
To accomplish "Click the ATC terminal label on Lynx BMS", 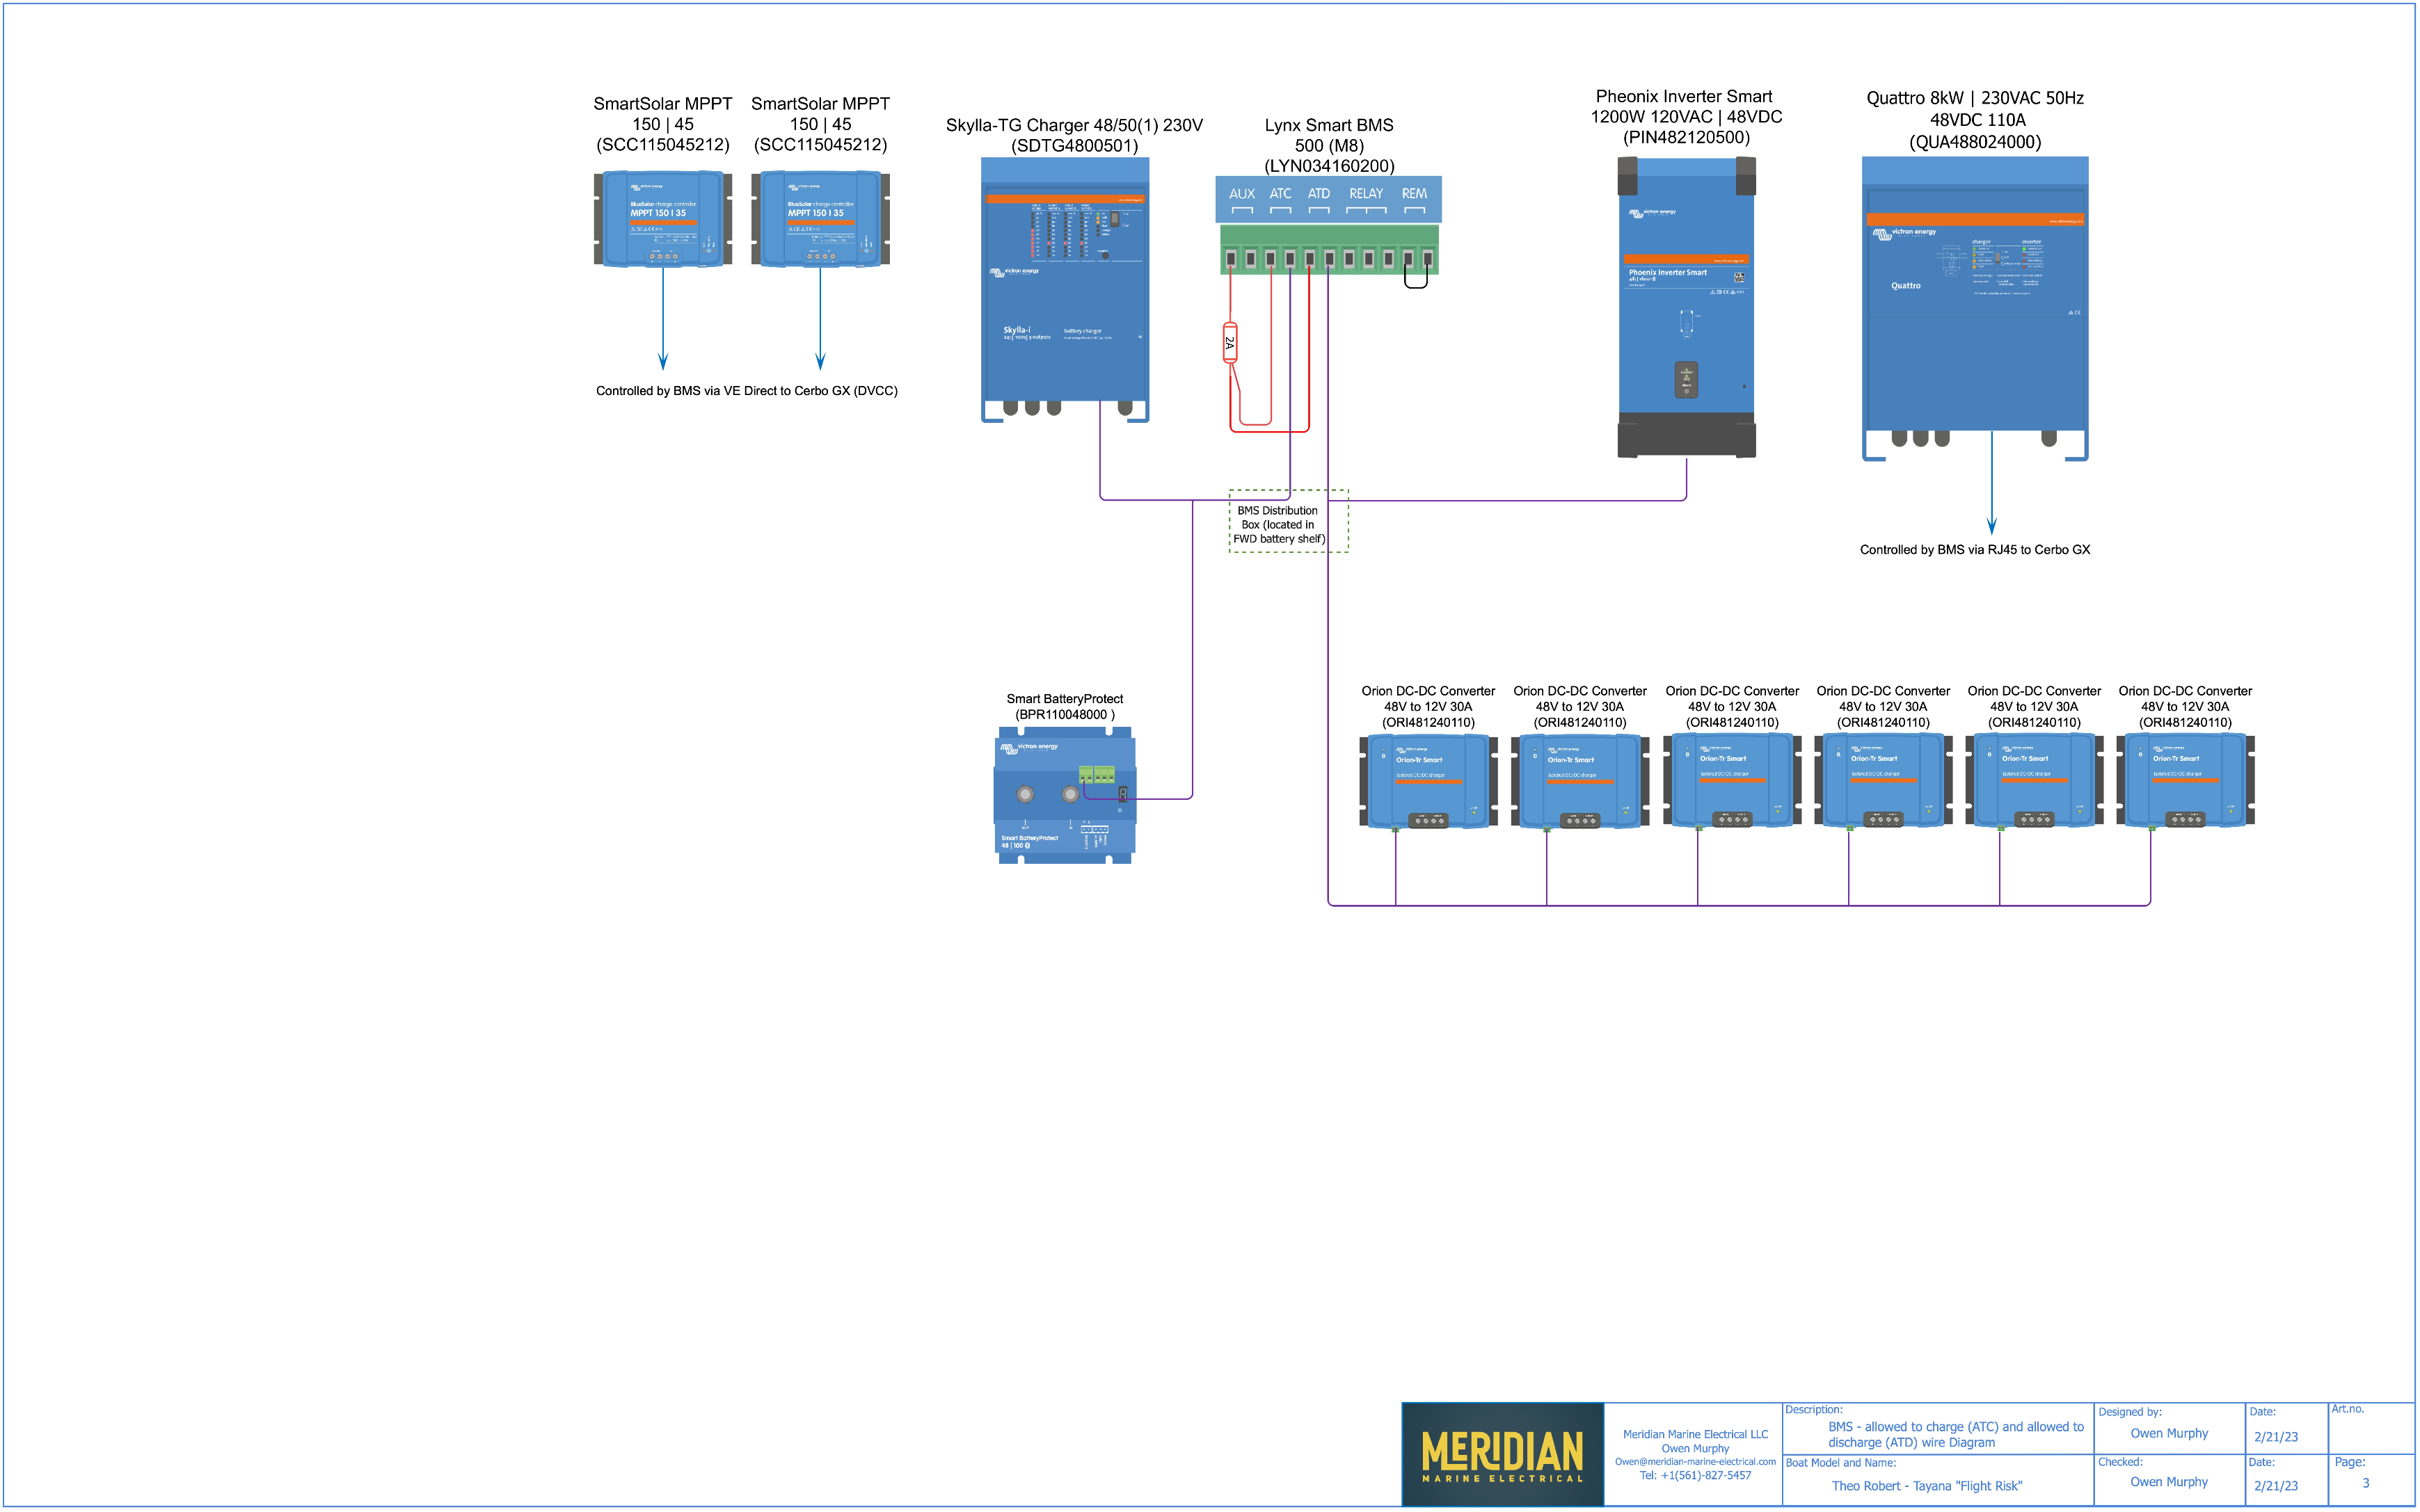I will [1280, 194].
